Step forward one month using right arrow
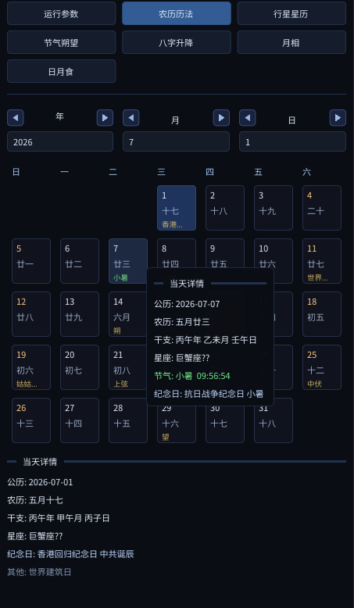The height and width of the screenshot is (608, 354). 221,118
